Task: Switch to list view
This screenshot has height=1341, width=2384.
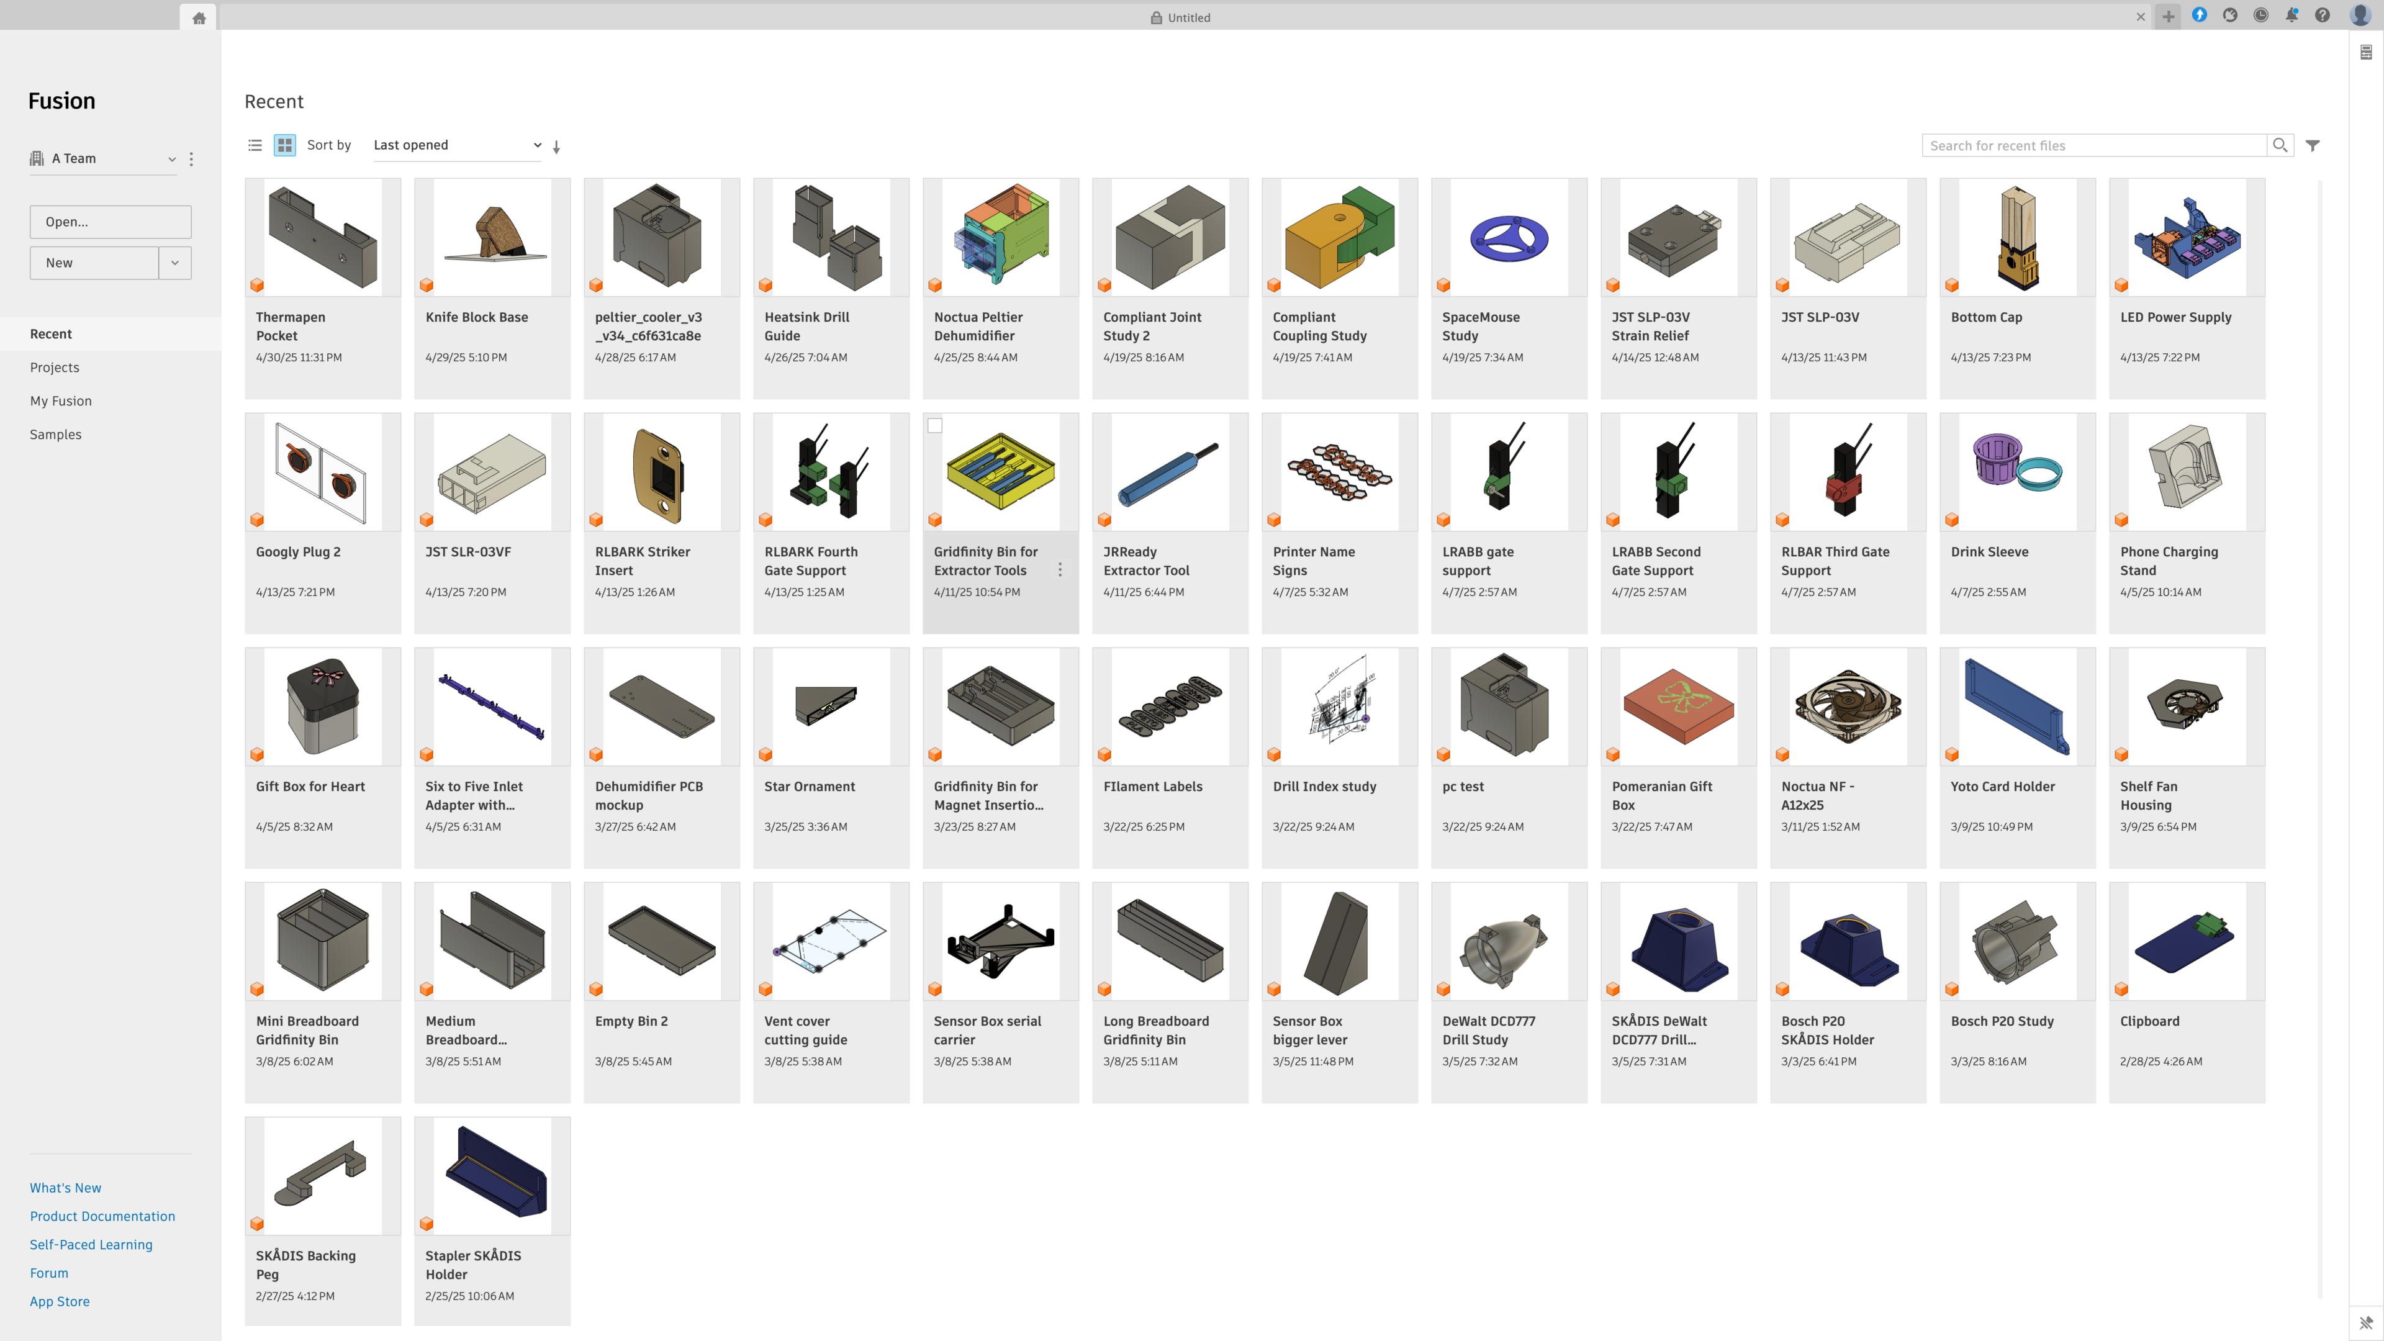Action: (x=255, y=145)
